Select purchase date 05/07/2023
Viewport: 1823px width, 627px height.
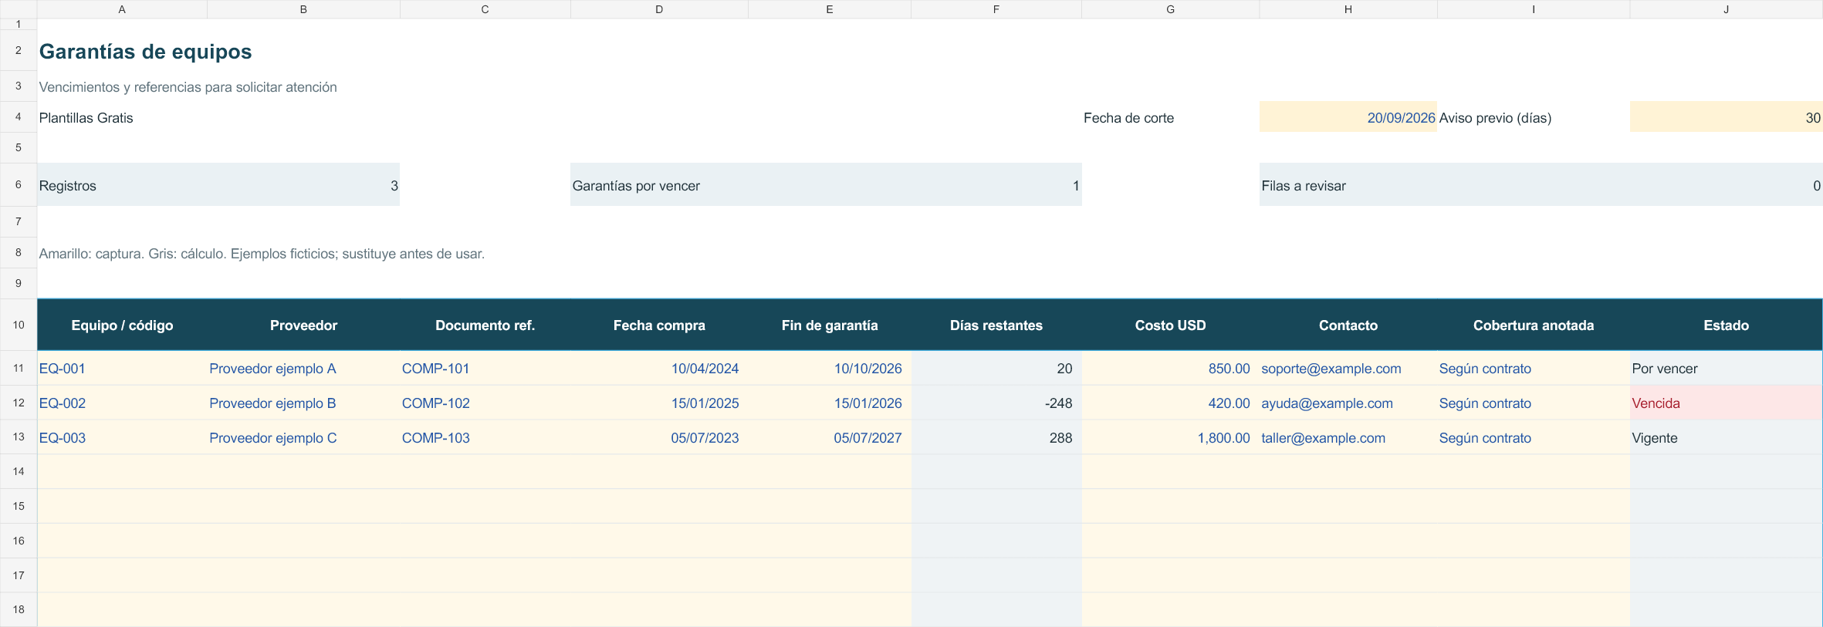click(659, 438)
